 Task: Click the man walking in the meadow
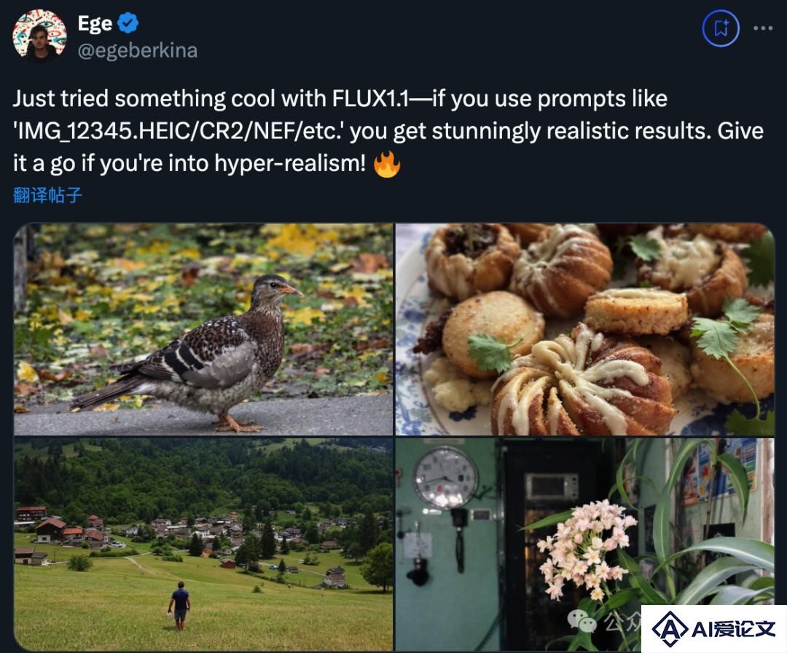179,606
